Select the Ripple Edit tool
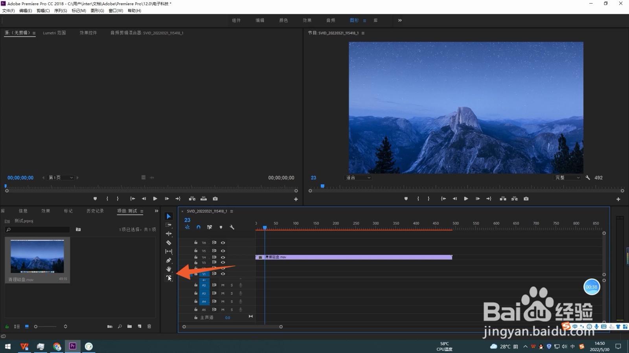The image size is (629, 353). click(x=169, y=234)
